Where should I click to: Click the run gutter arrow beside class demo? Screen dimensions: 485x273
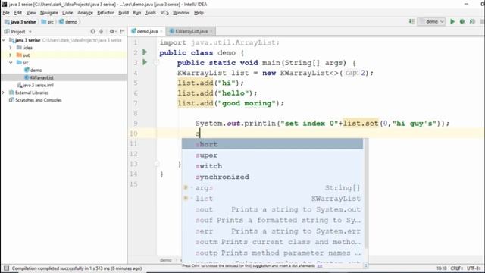point(145,52)
